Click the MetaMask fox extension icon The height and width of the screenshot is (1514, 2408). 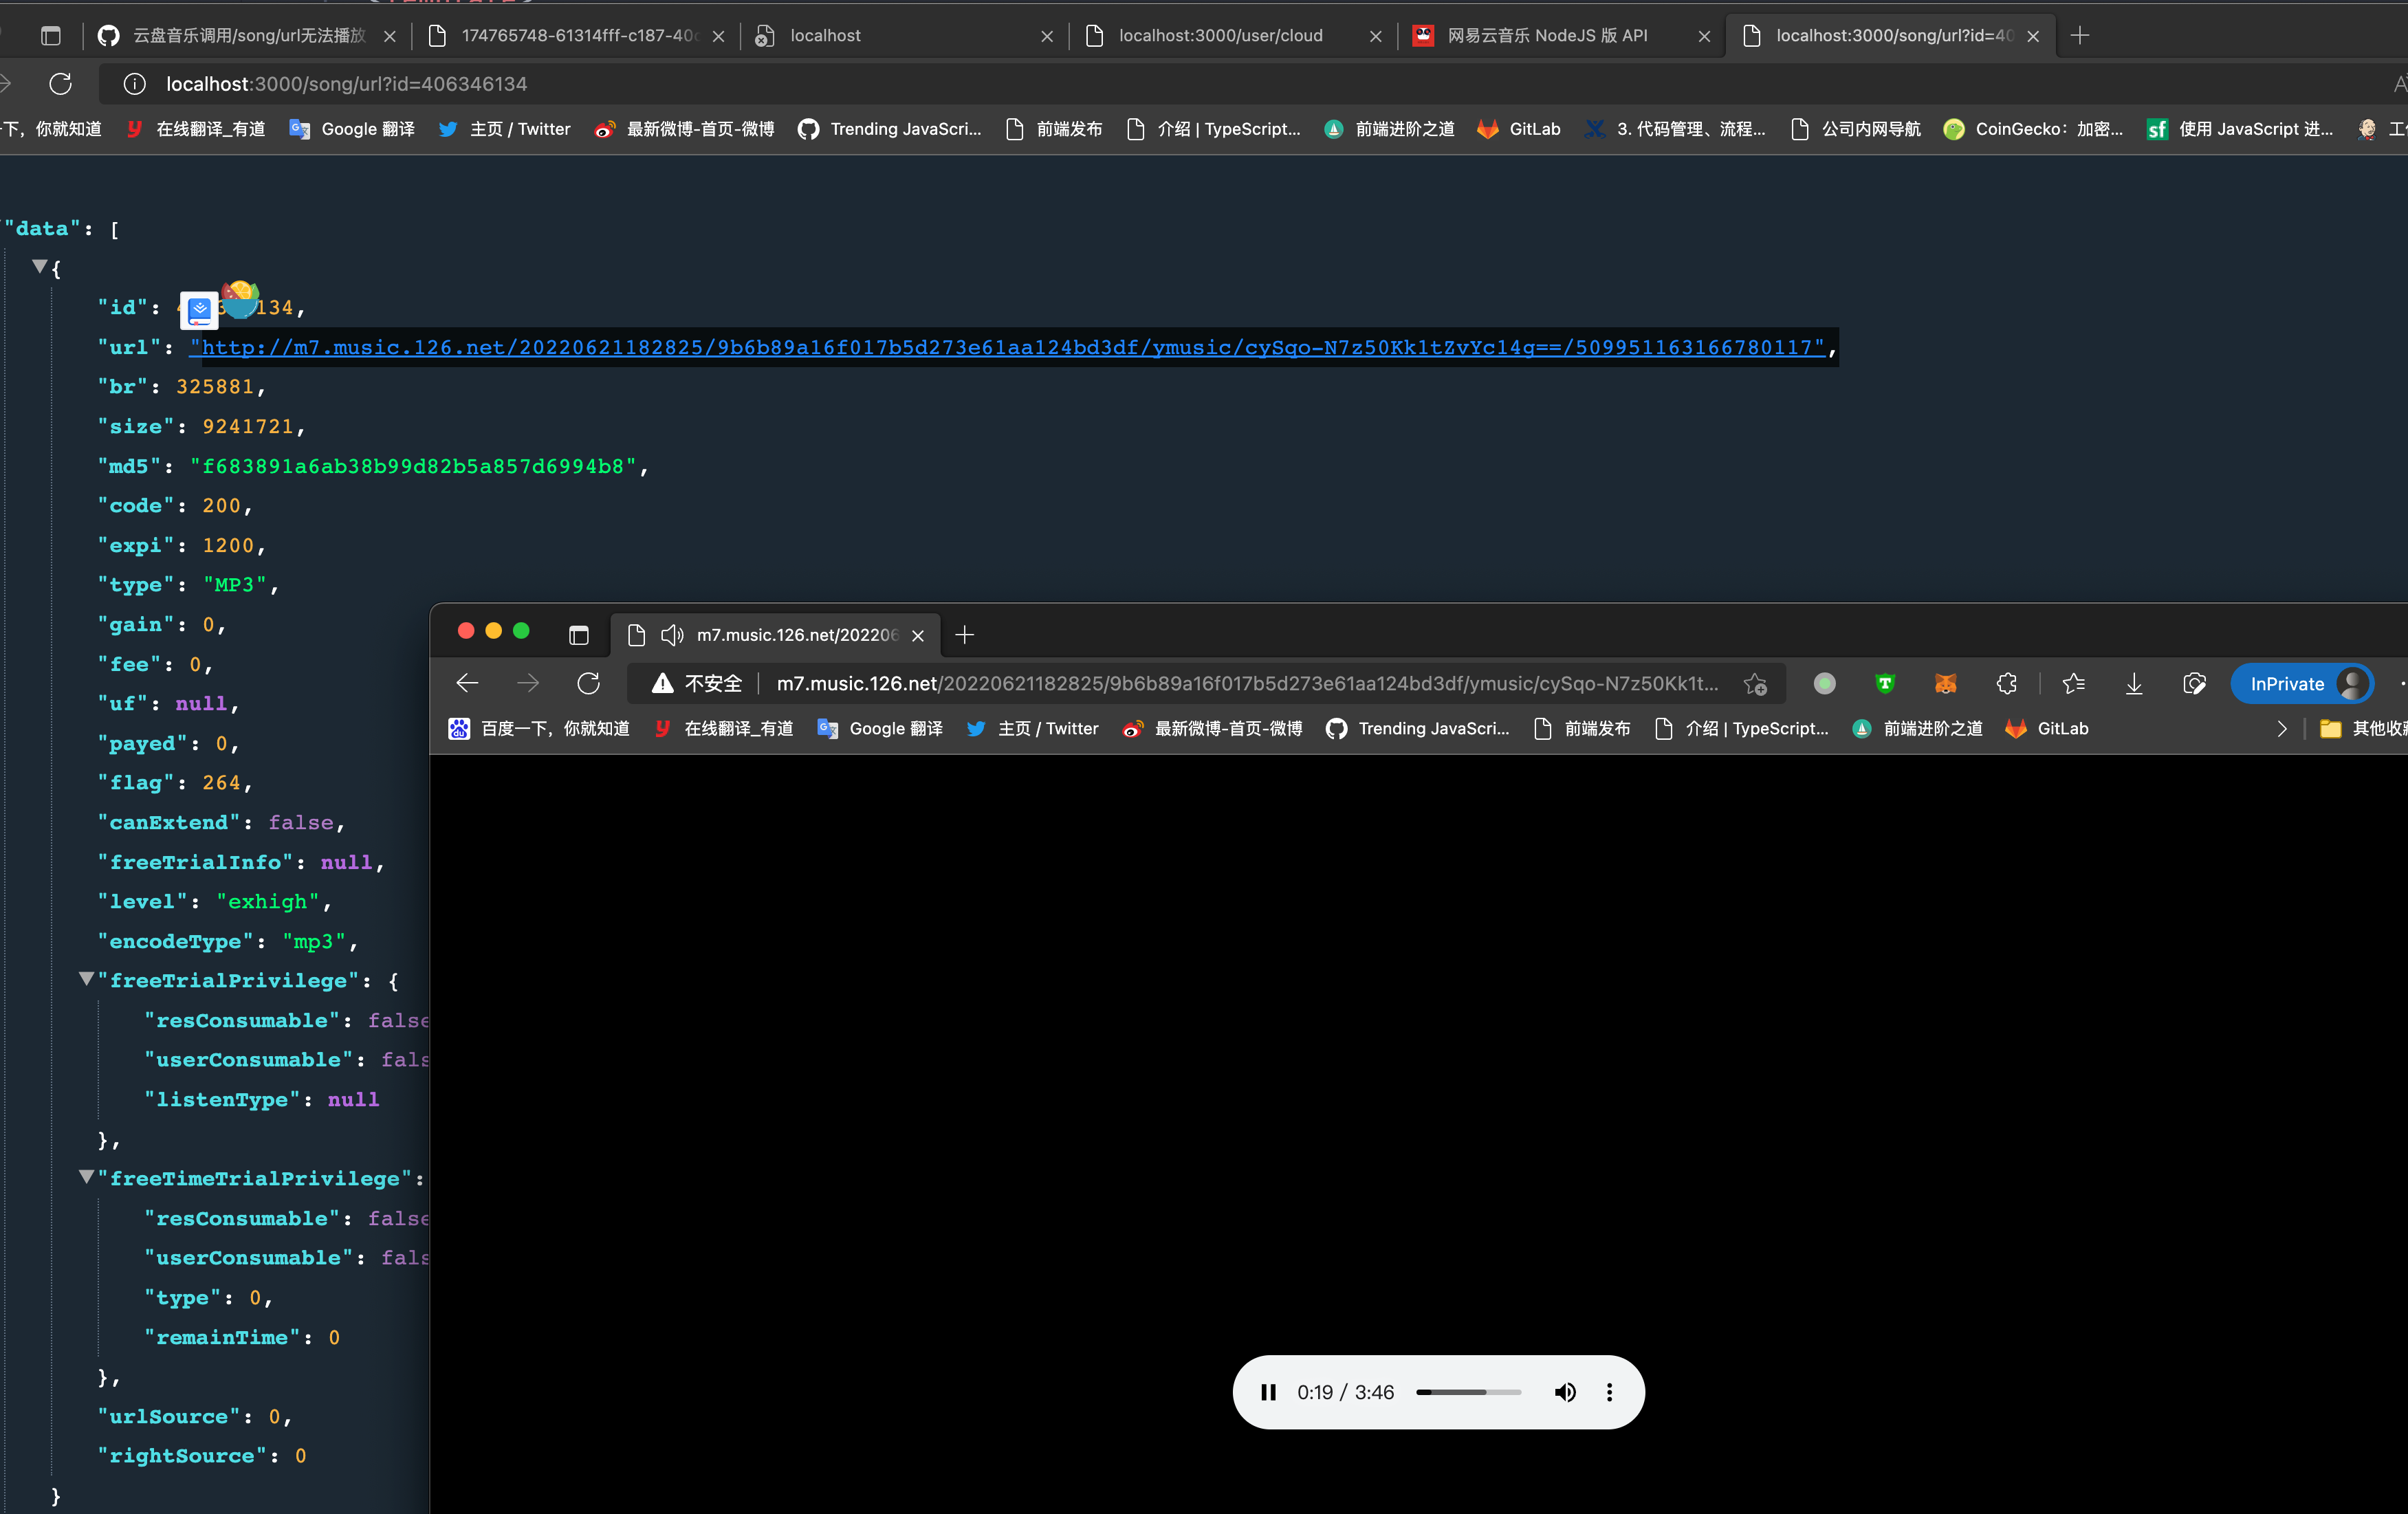(1945, 684)
